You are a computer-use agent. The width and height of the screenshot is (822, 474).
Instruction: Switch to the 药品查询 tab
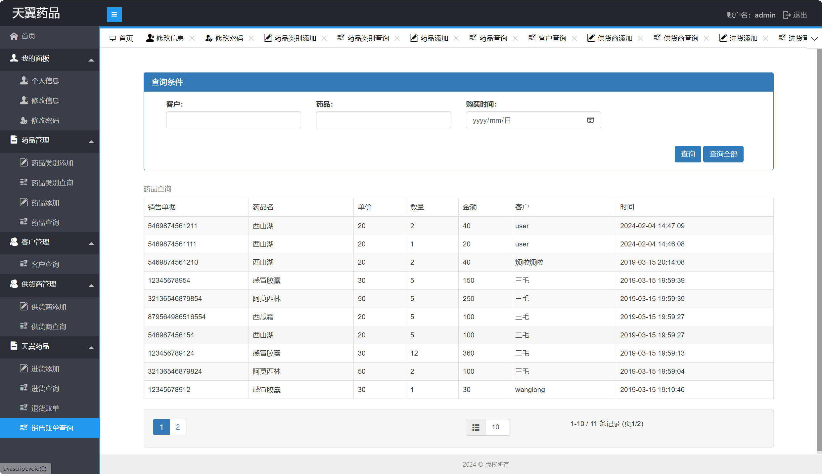click(493, 38)
